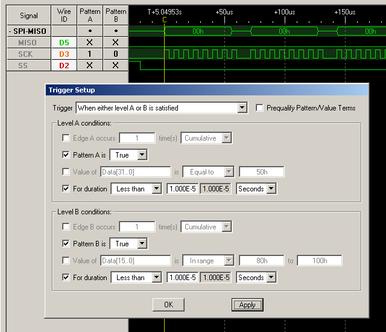Click the OK button
Viewport: 386px width, 332px height.
tap(168, 304)
